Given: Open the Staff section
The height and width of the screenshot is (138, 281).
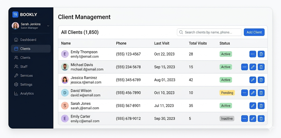Looking at the screenshot, I should pyautogui.click(x=31, y=67).
